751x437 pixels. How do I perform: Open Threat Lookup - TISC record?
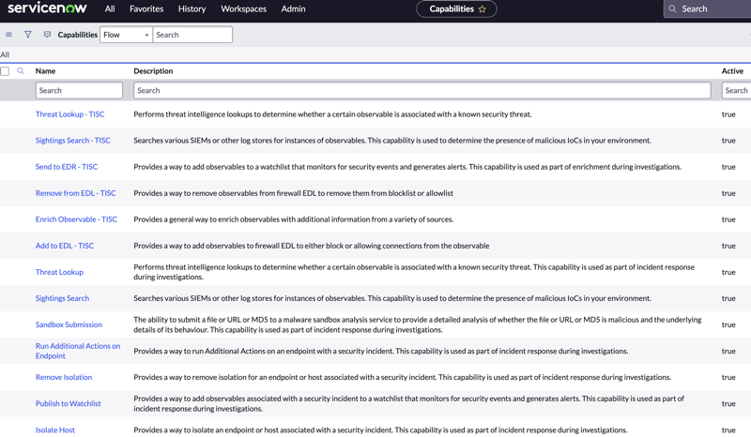click(69, 113)
